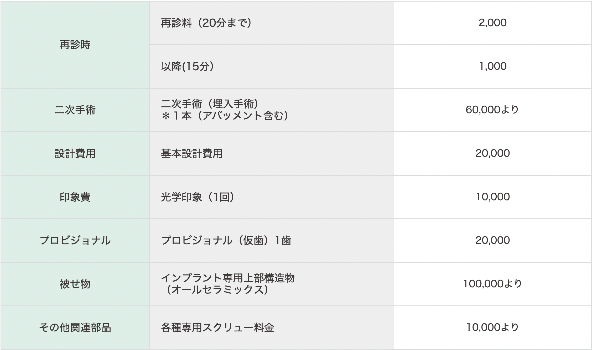
Task: Select the インプラント専用上部構造物 description text
Action: [x=228, y=278]
